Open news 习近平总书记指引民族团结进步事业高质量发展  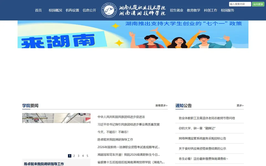128,124
